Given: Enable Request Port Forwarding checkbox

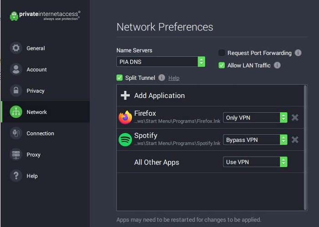Looking at the screenshot, I should click(222, 53).
